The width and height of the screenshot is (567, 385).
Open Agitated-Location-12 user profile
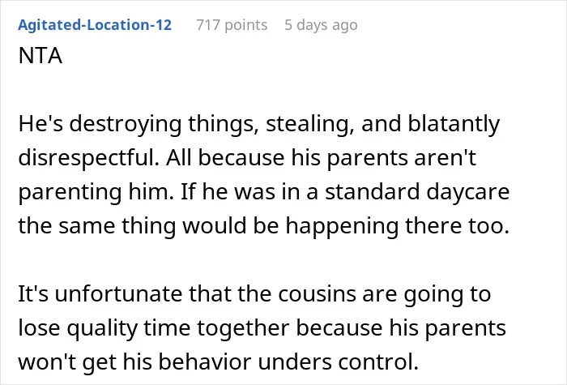click(x=95, y=25)
